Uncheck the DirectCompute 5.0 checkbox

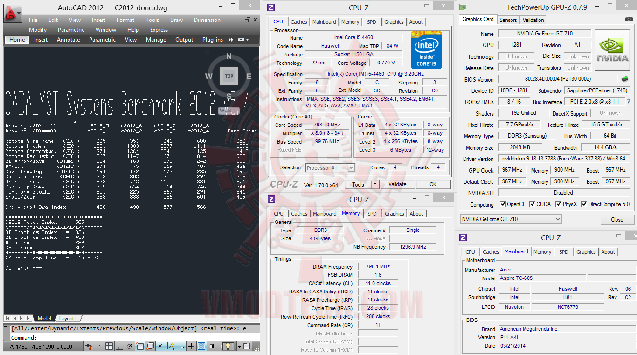tap(584, 204)
